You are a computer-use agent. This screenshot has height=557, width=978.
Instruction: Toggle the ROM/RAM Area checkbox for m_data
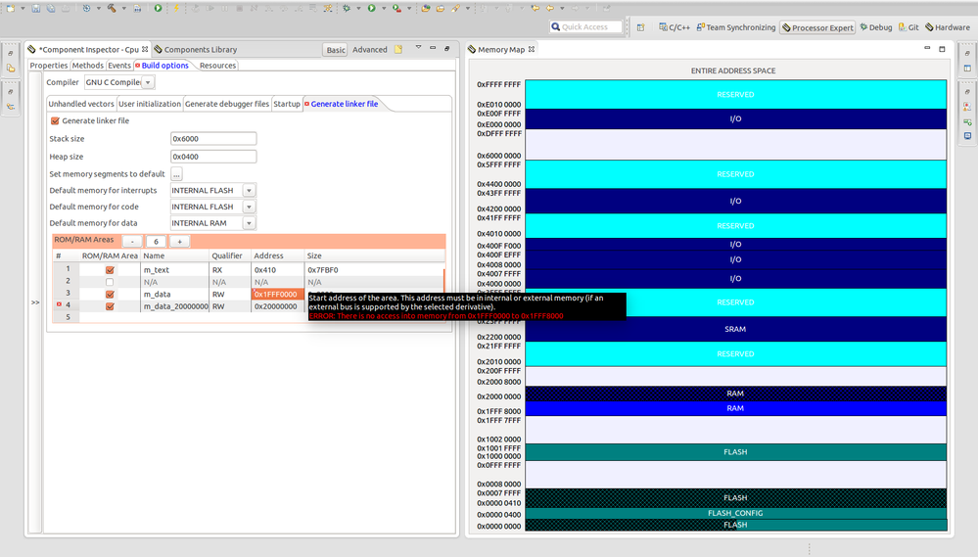tap(110, 295)
